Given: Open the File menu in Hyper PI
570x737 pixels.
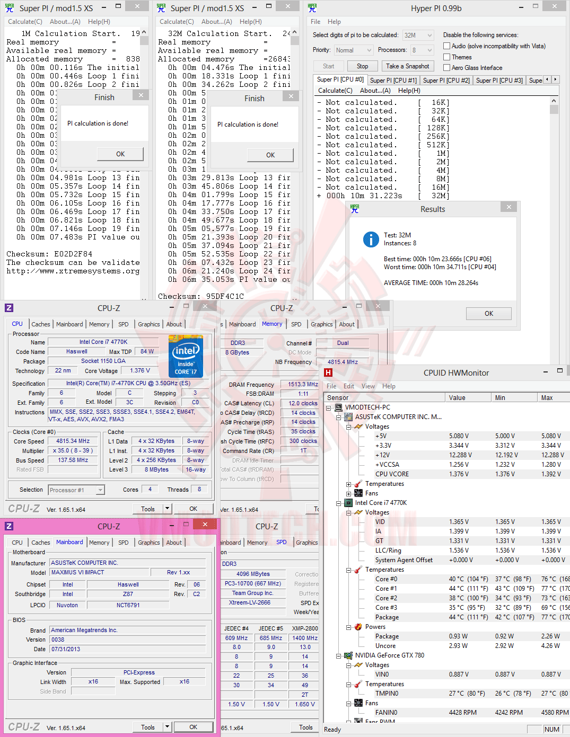Looking at the screenshot, I should coord(315,22).
